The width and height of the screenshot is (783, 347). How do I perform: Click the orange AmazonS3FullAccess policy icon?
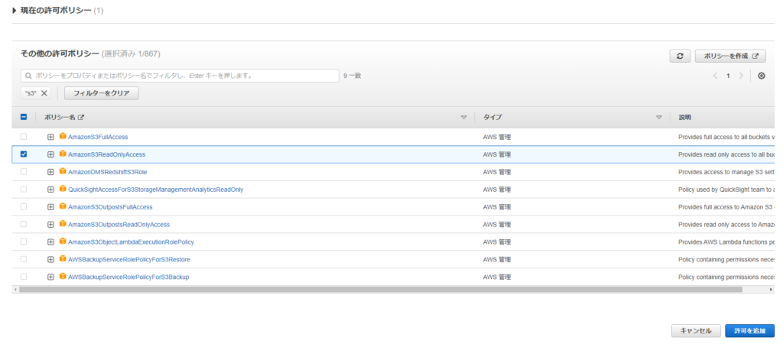(63, 136)
